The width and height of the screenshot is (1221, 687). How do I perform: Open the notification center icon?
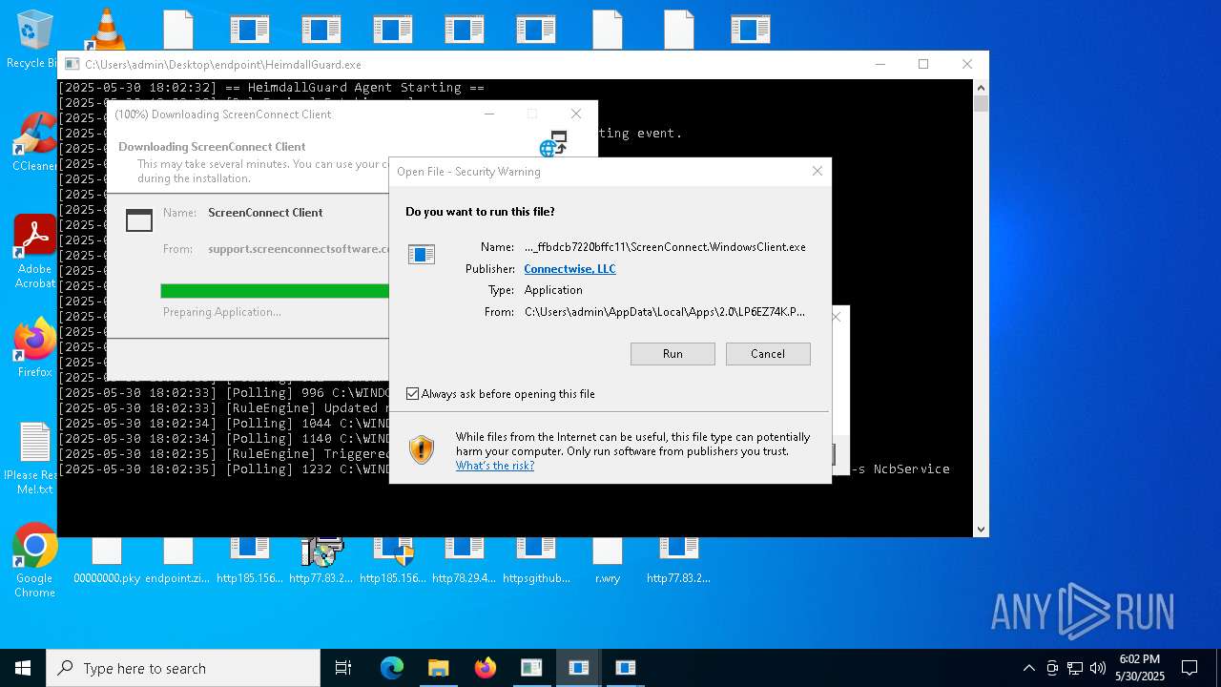click(1190, 668)
